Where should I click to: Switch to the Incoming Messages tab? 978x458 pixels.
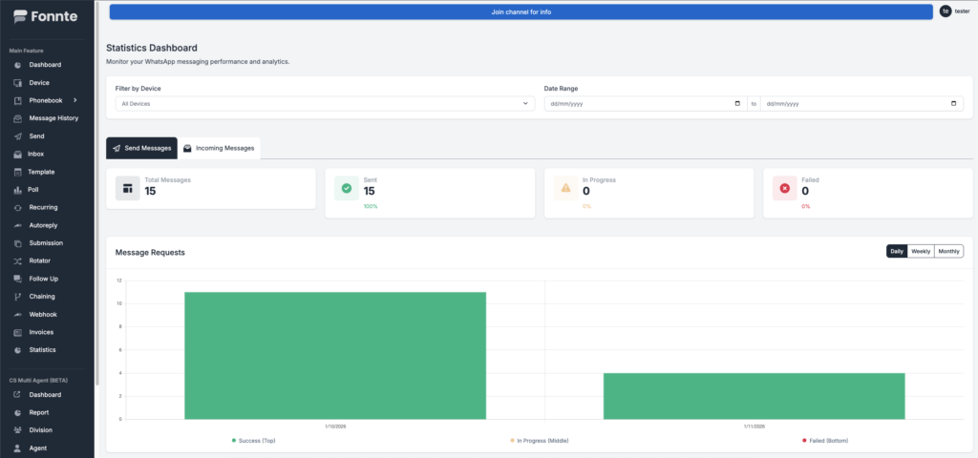pyautogui.click(x=220, y=148)
